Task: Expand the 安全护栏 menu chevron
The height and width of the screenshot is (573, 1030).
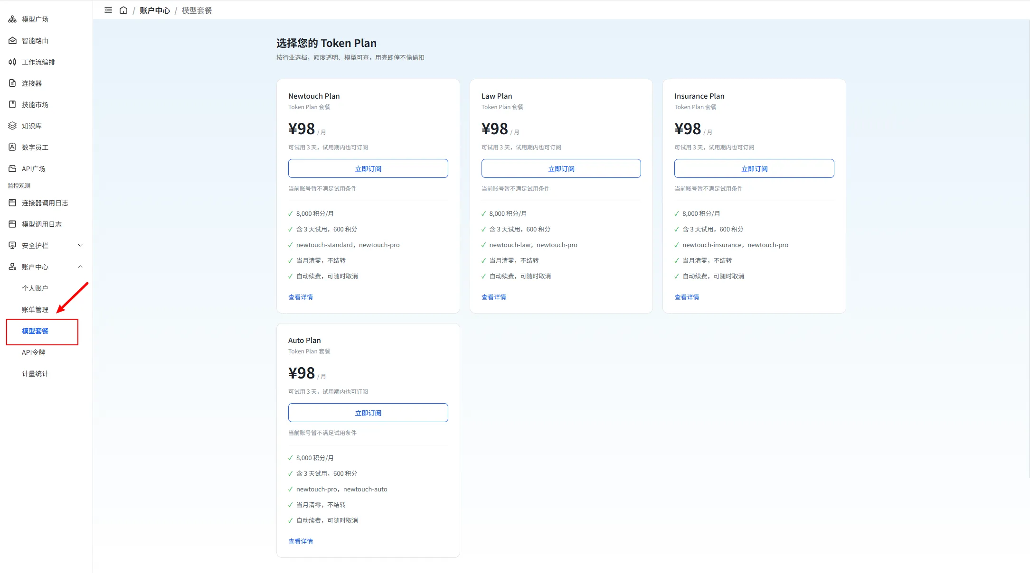Action: click(80, 245)
